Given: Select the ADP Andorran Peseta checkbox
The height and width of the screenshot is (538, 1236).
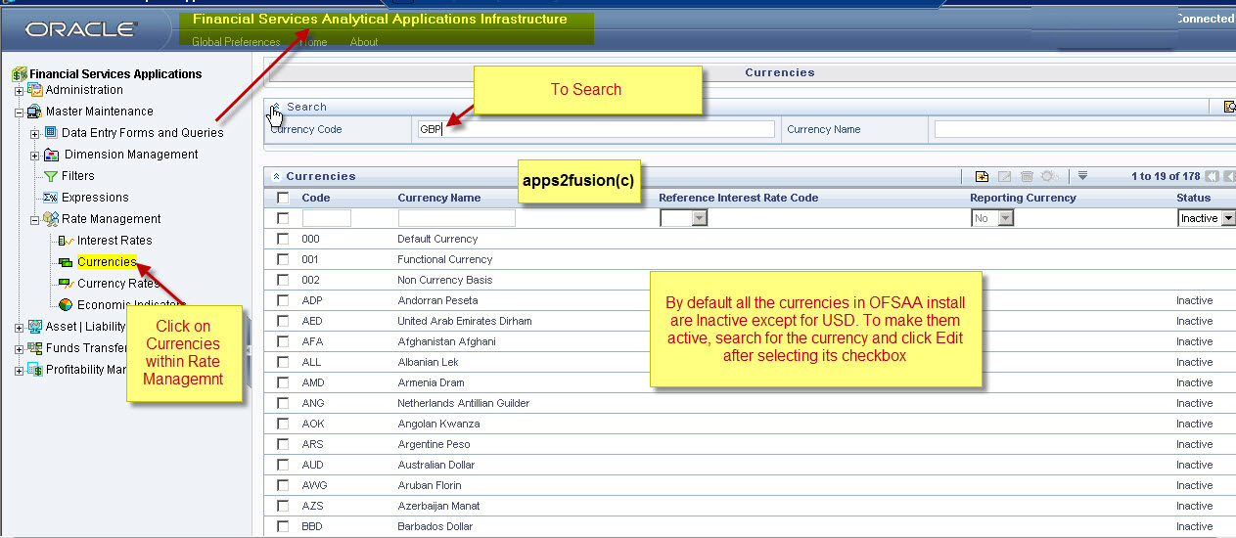Looking at the screenshot, I should pyautogui.click(x=283, y=300).
